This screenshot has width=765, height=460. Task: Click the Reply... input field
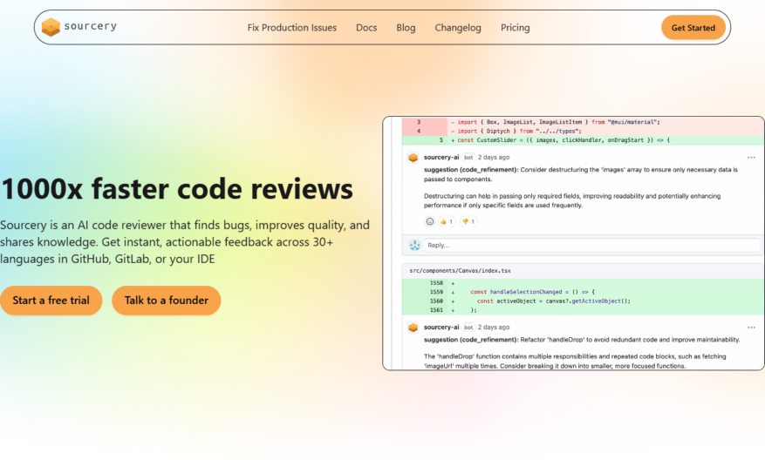tap(591, 245)
